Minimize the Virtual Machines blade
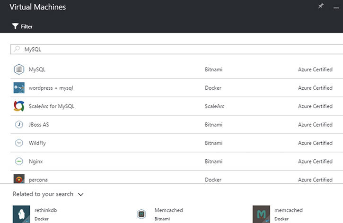The width and height of the screenshot is (343, 223). coord(336,8)
